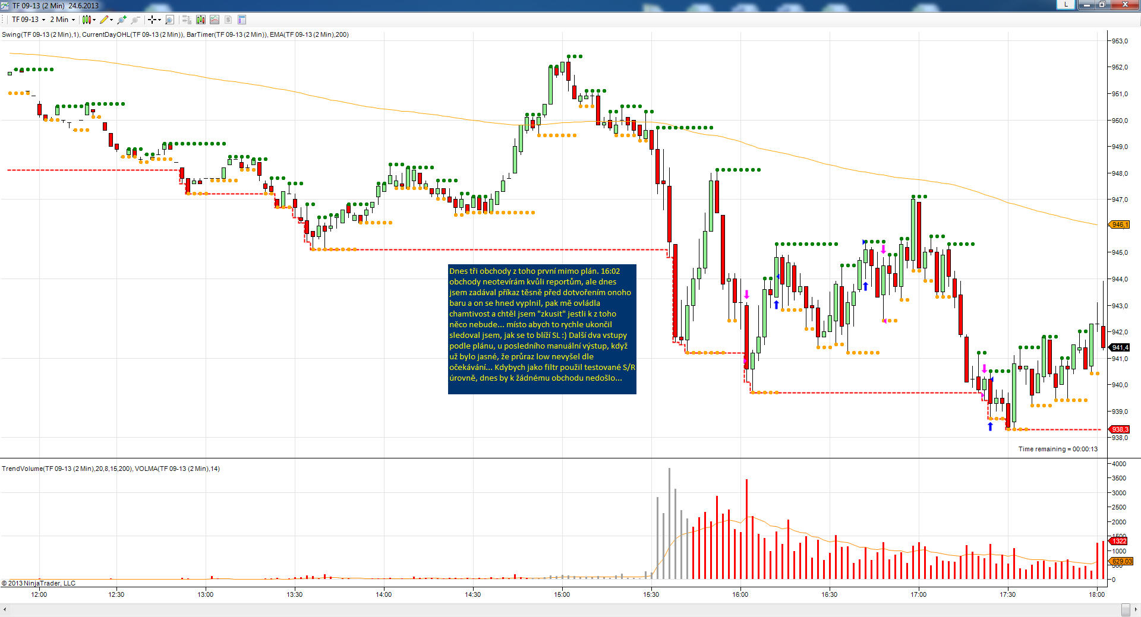Click the greyed Strategies dollar icon
The width and height of the screenshot is (1141, 617).
228,20
